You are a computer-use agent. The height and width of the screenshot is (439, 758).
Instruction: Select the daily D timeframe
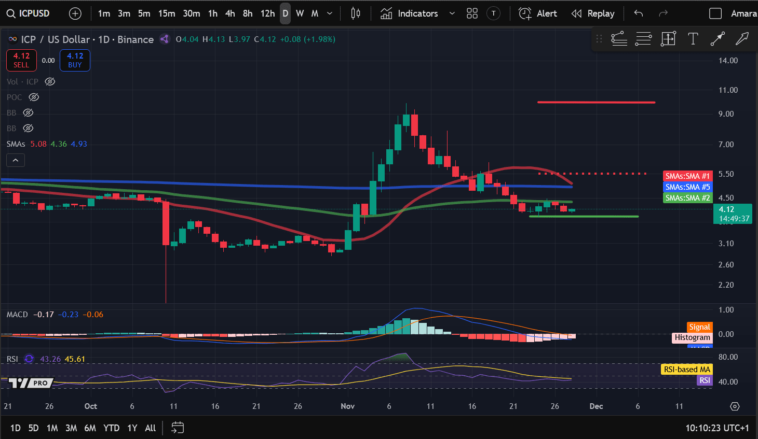286,13
